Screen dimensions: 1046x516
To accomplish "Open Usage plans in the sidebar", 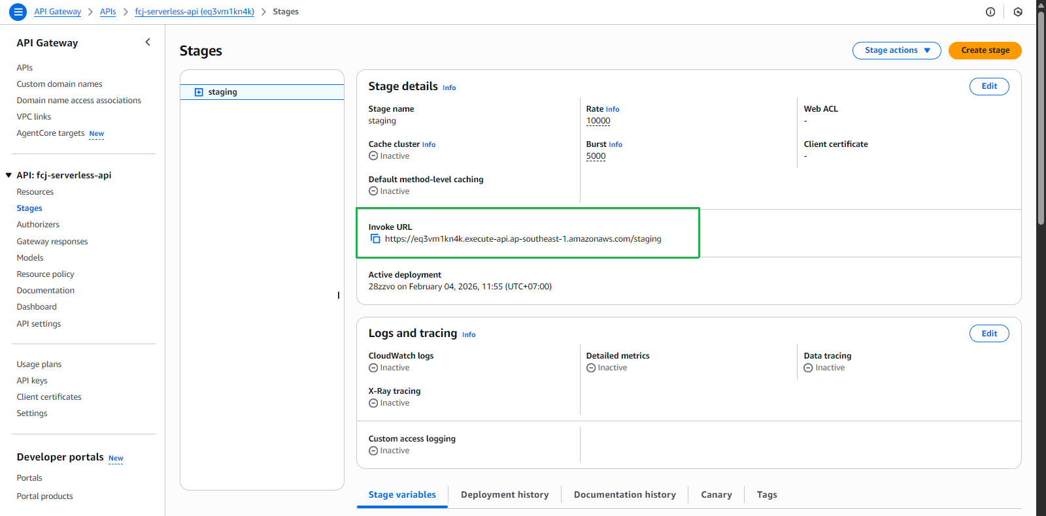I will tap(39, 364).
